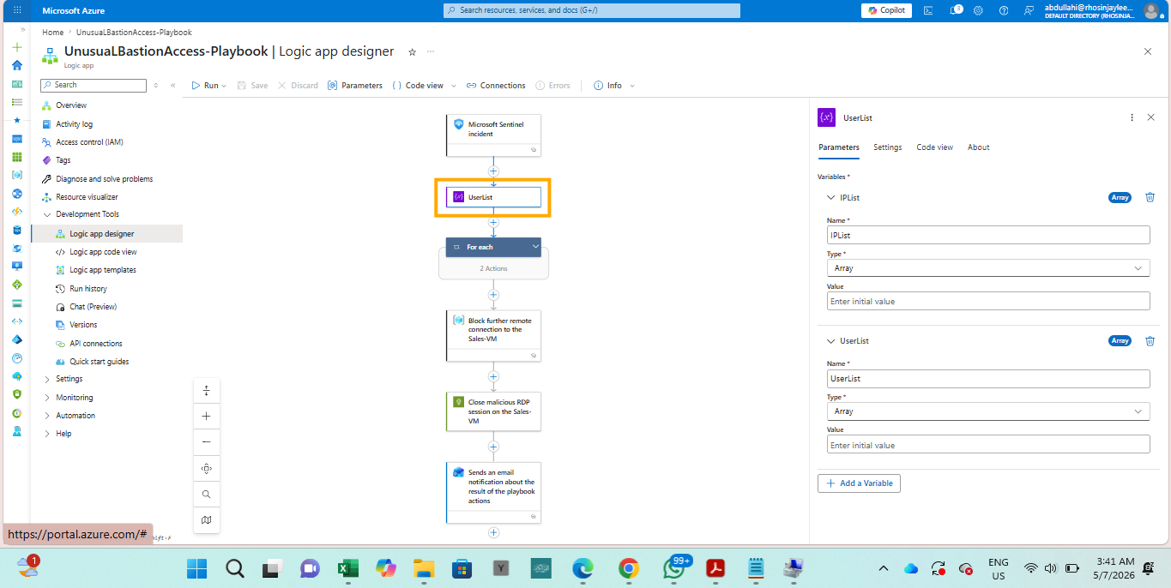Image resolution: width=1171 pixels, height=588 pixels.
Task: Open All services icon in left rail
Action: tap(16, 102)
